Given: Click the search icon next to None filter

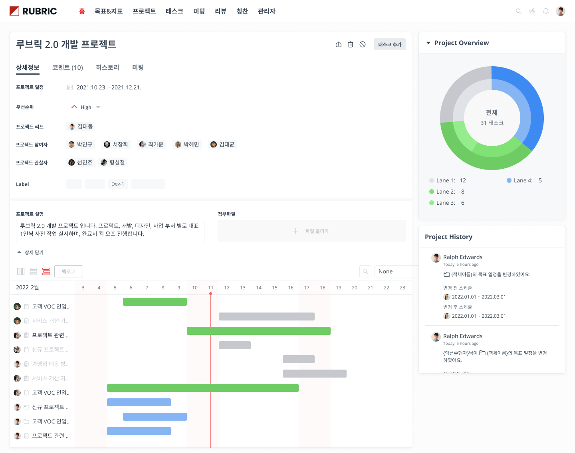Looking at the screenshot, I should click(365, 271).
